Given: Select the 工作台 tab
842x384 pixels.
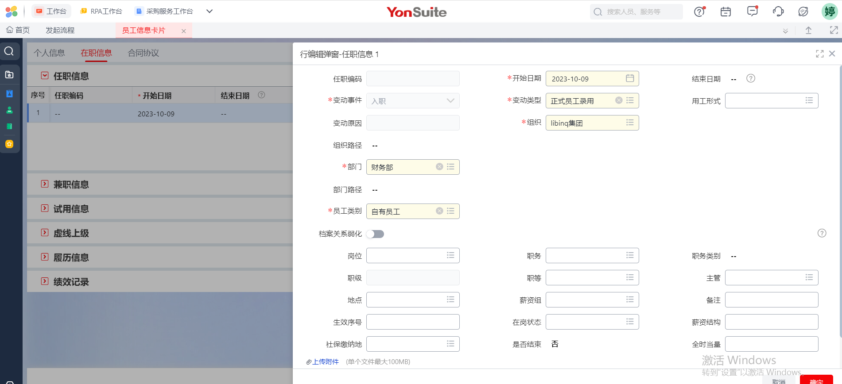Looking at the screenshot, I should pyautogui.click(x=51, y=12).
